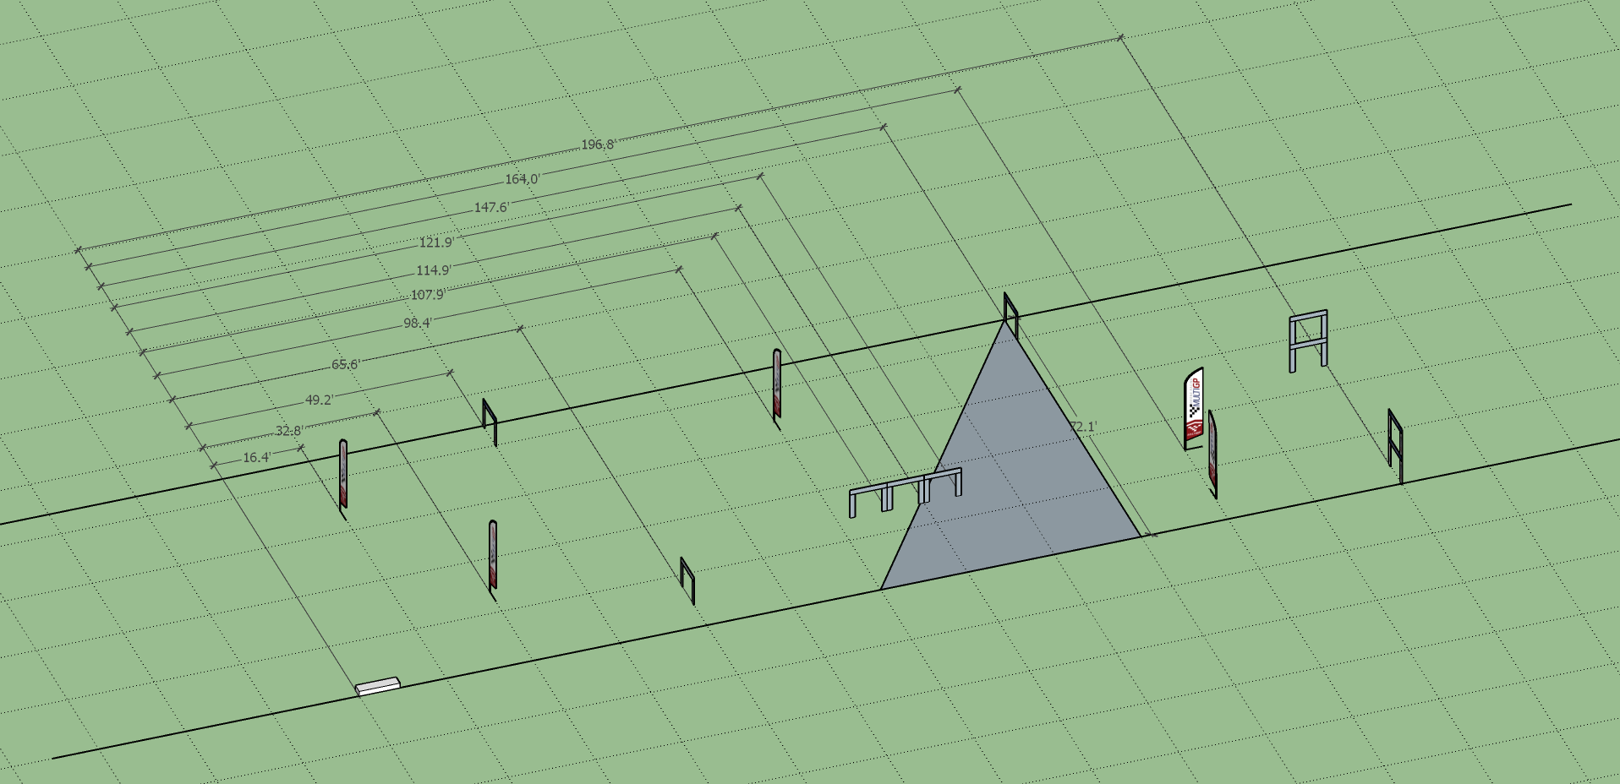
Task: Select the 196.8' dimension label
Action: [598, 144]
